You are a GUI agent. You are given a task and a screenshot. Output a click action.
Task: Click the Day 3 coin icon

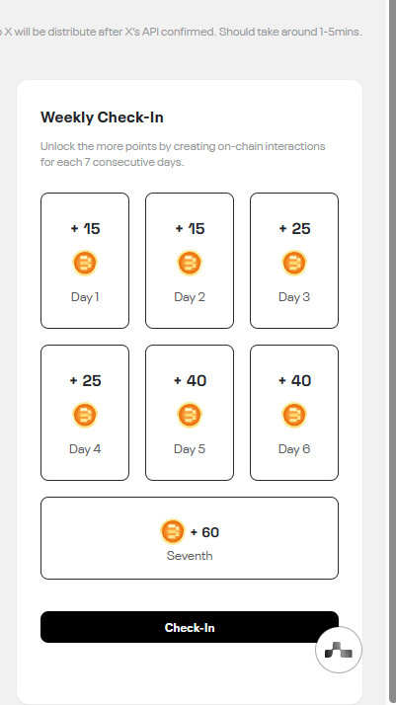click(294, 263)
